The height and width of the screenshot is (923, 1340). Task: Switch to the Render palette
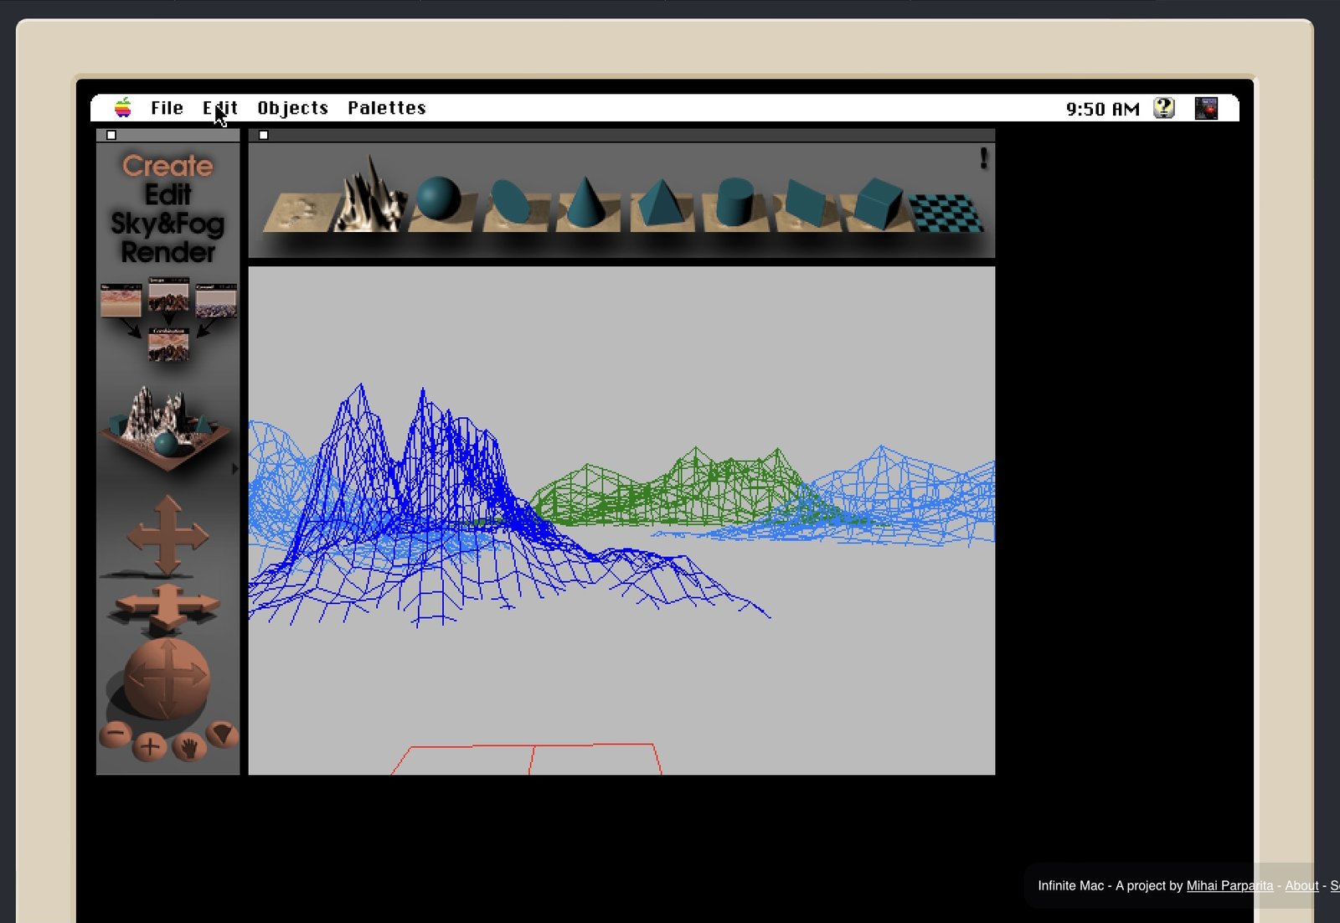click(167, 252)
